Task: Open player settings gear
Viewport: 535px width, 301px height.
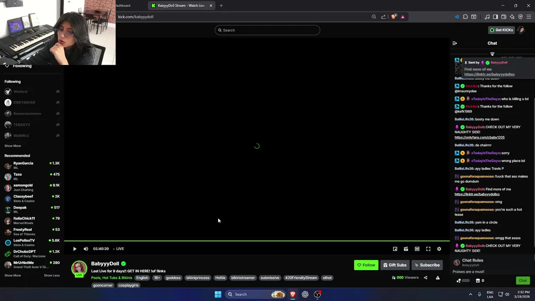Action: (x=439, y=249)
